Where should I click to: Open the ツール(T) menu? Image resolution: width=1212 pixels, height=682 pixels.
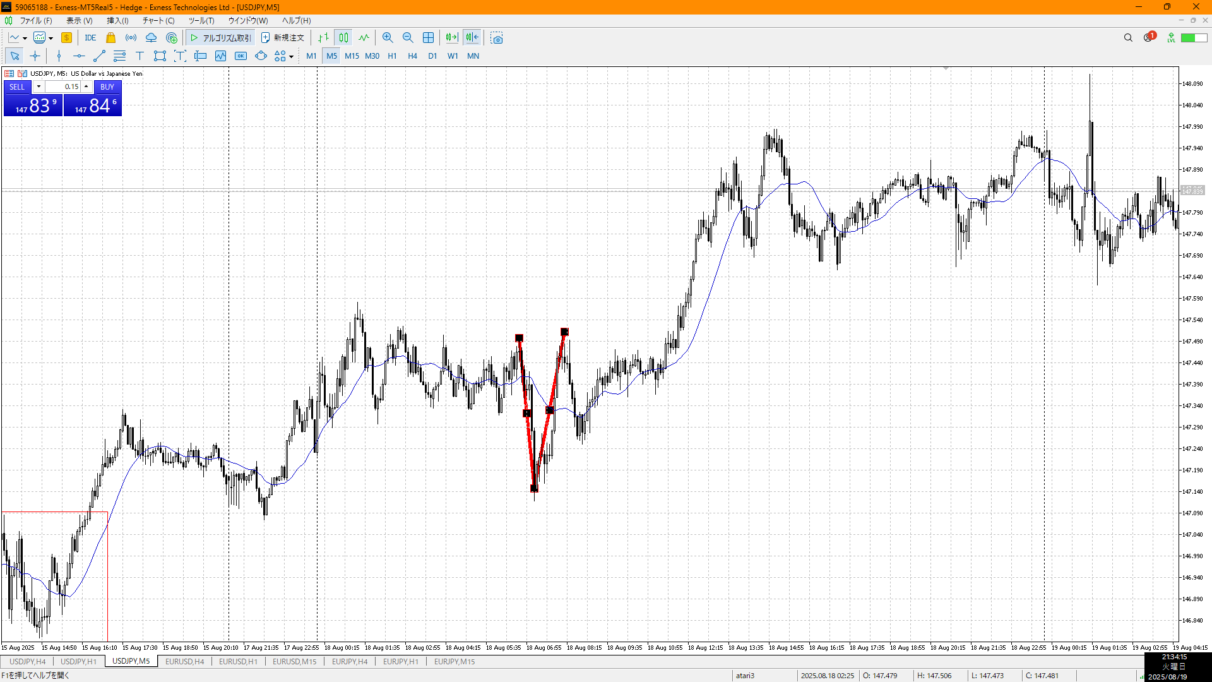click(201, 21)
